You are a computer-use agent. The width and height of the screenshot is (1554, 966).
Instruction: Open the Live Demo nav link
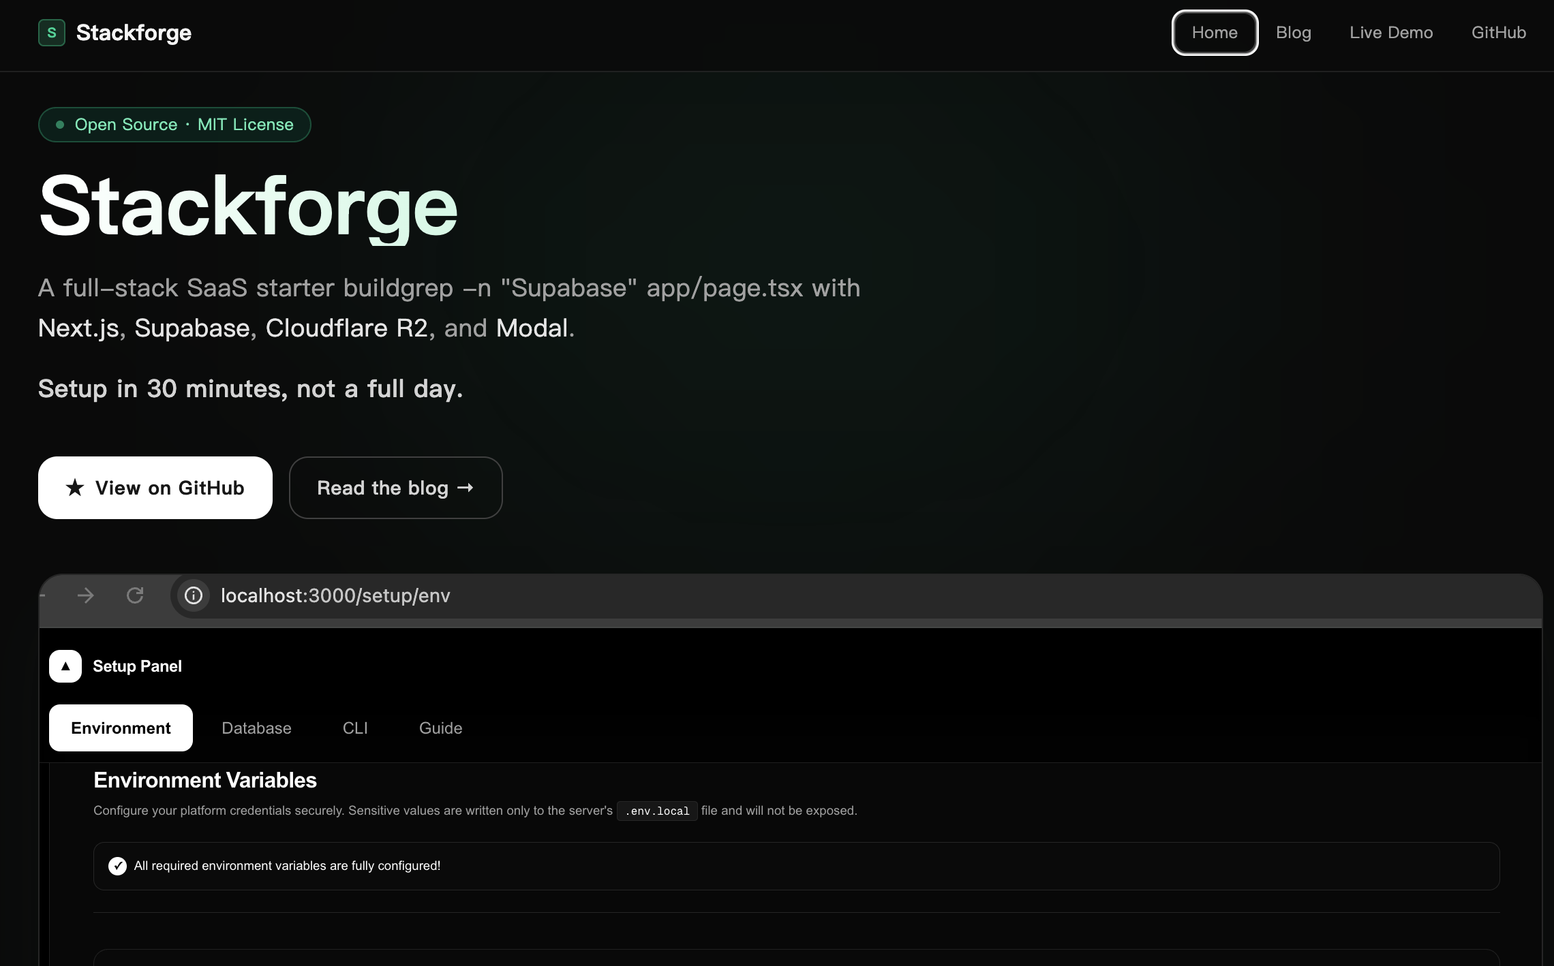[x=1391, y=33]
